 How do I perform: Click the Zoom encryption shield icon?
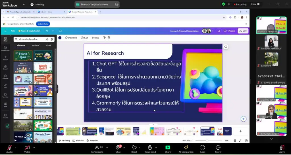coord(223,4)
